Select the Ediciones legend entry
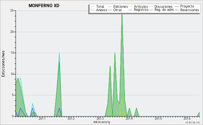Viewport: 203px width, 125px height. (x=120, y=7)
